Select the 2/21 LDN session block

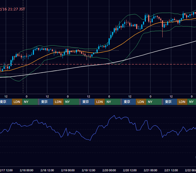(182, 102)
